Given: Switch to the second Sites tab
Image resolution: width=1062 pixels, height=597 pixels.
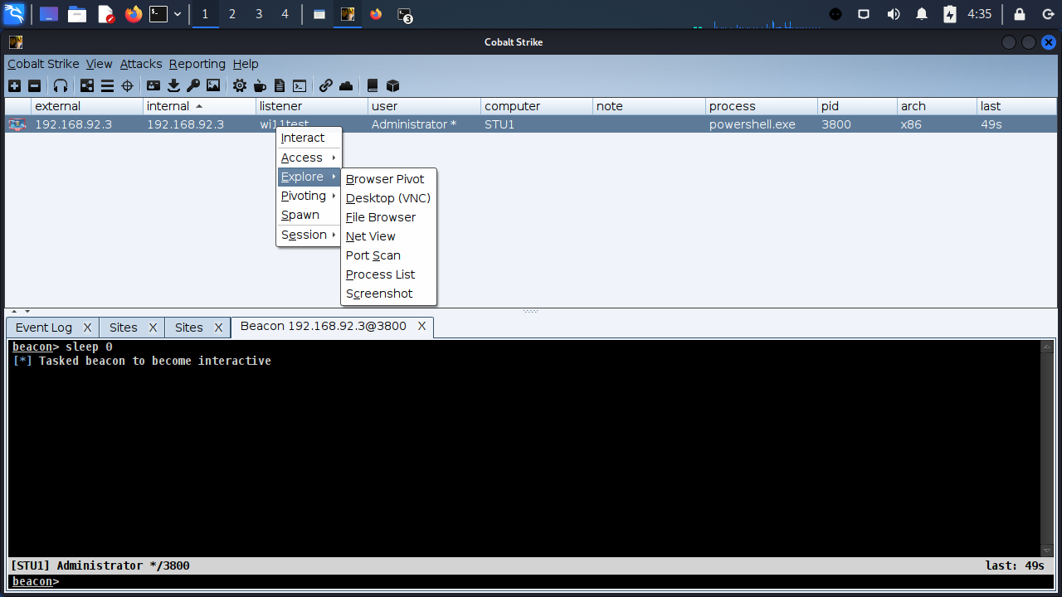Looking at the screenshot, I should 189,328.
